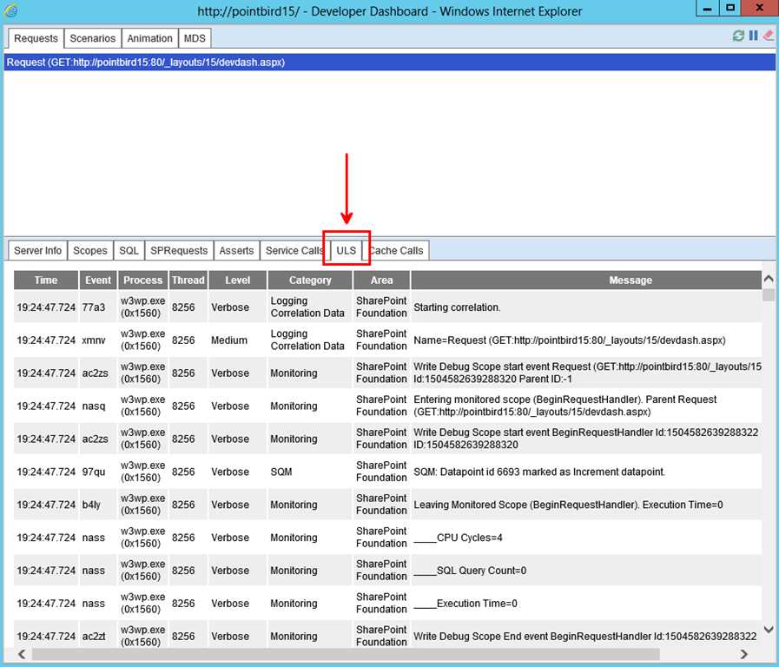Image resolution: width=779 pixels, height=667 pixels.
Task: Click 'Write Debug Scope End event' message
Action: coord(584,637)
